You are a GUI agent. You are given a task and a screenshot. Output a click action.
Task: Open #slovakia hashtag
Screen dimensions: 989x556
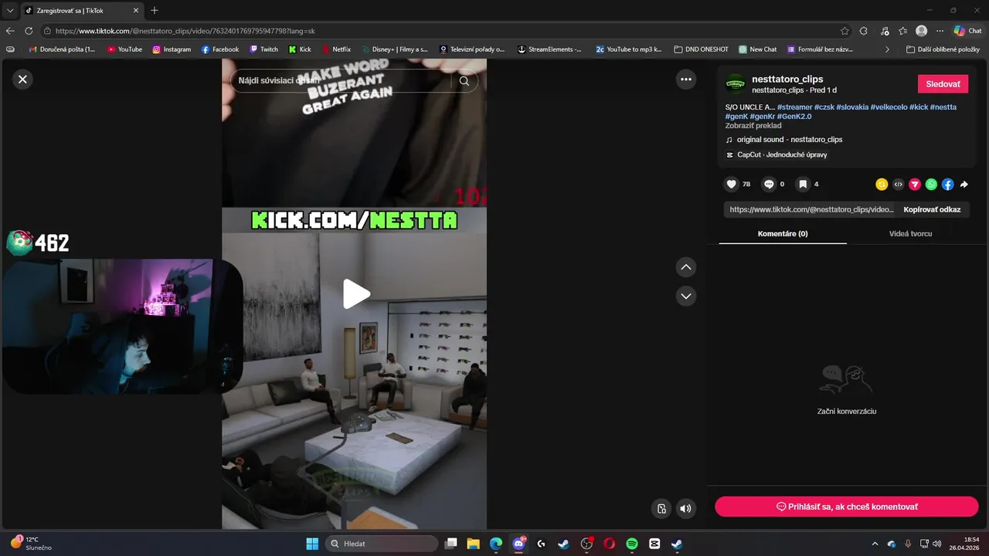(x=852, y=107)
